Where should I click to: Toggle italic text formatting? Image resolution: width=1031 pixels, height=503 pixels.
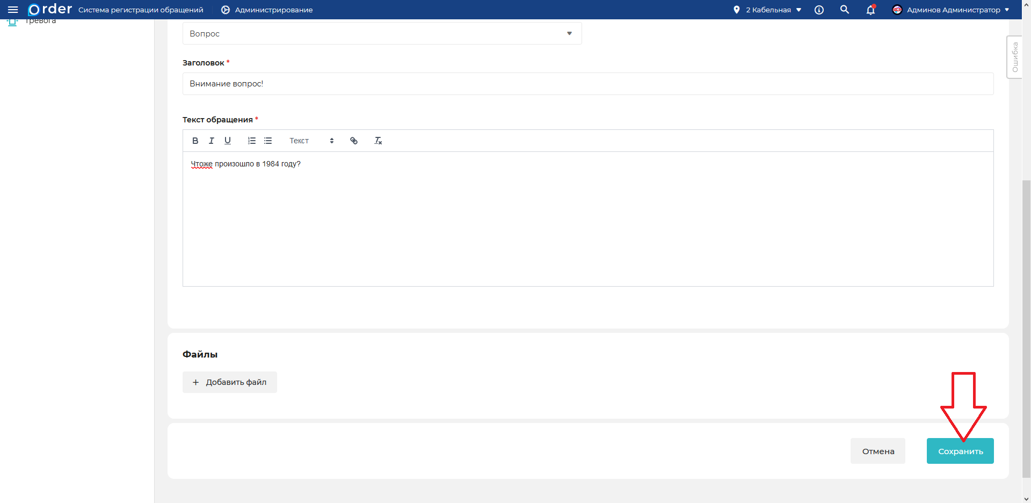click(212, 141)
